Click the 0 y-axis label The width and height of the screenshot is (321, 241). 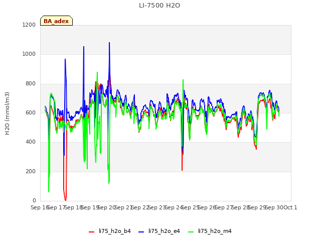point(34,201)
